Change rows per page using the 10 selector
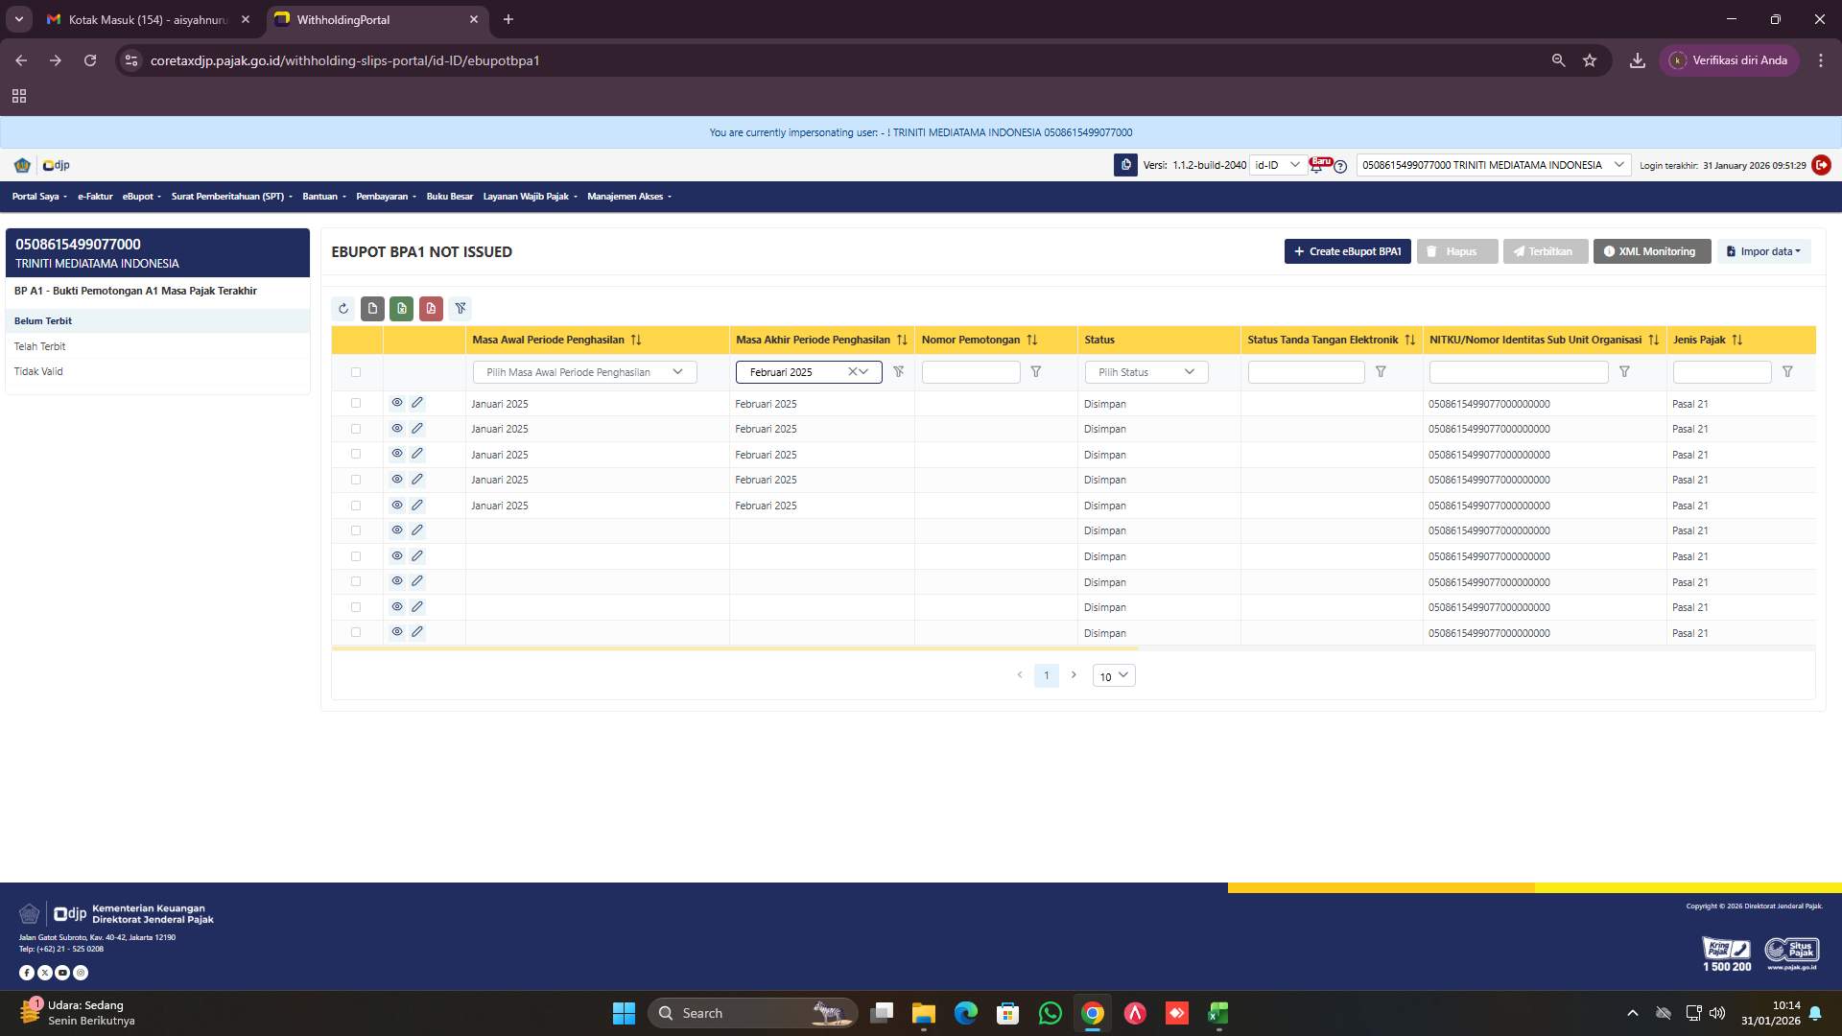 click(1113, 675)
